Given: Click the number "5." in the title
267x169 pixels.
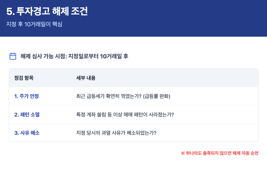Looking at the screenshot, I should tap(10, 11).
